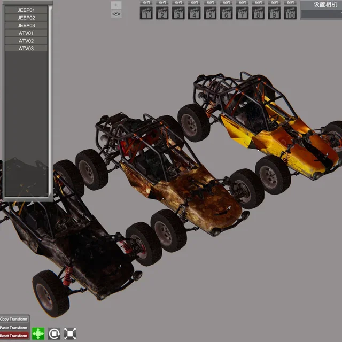
Task: Click the Paste Transform button
Action: coord(14,328)
